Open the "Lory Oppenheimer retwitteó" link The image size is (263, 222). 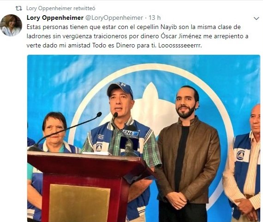click(61, 8)
